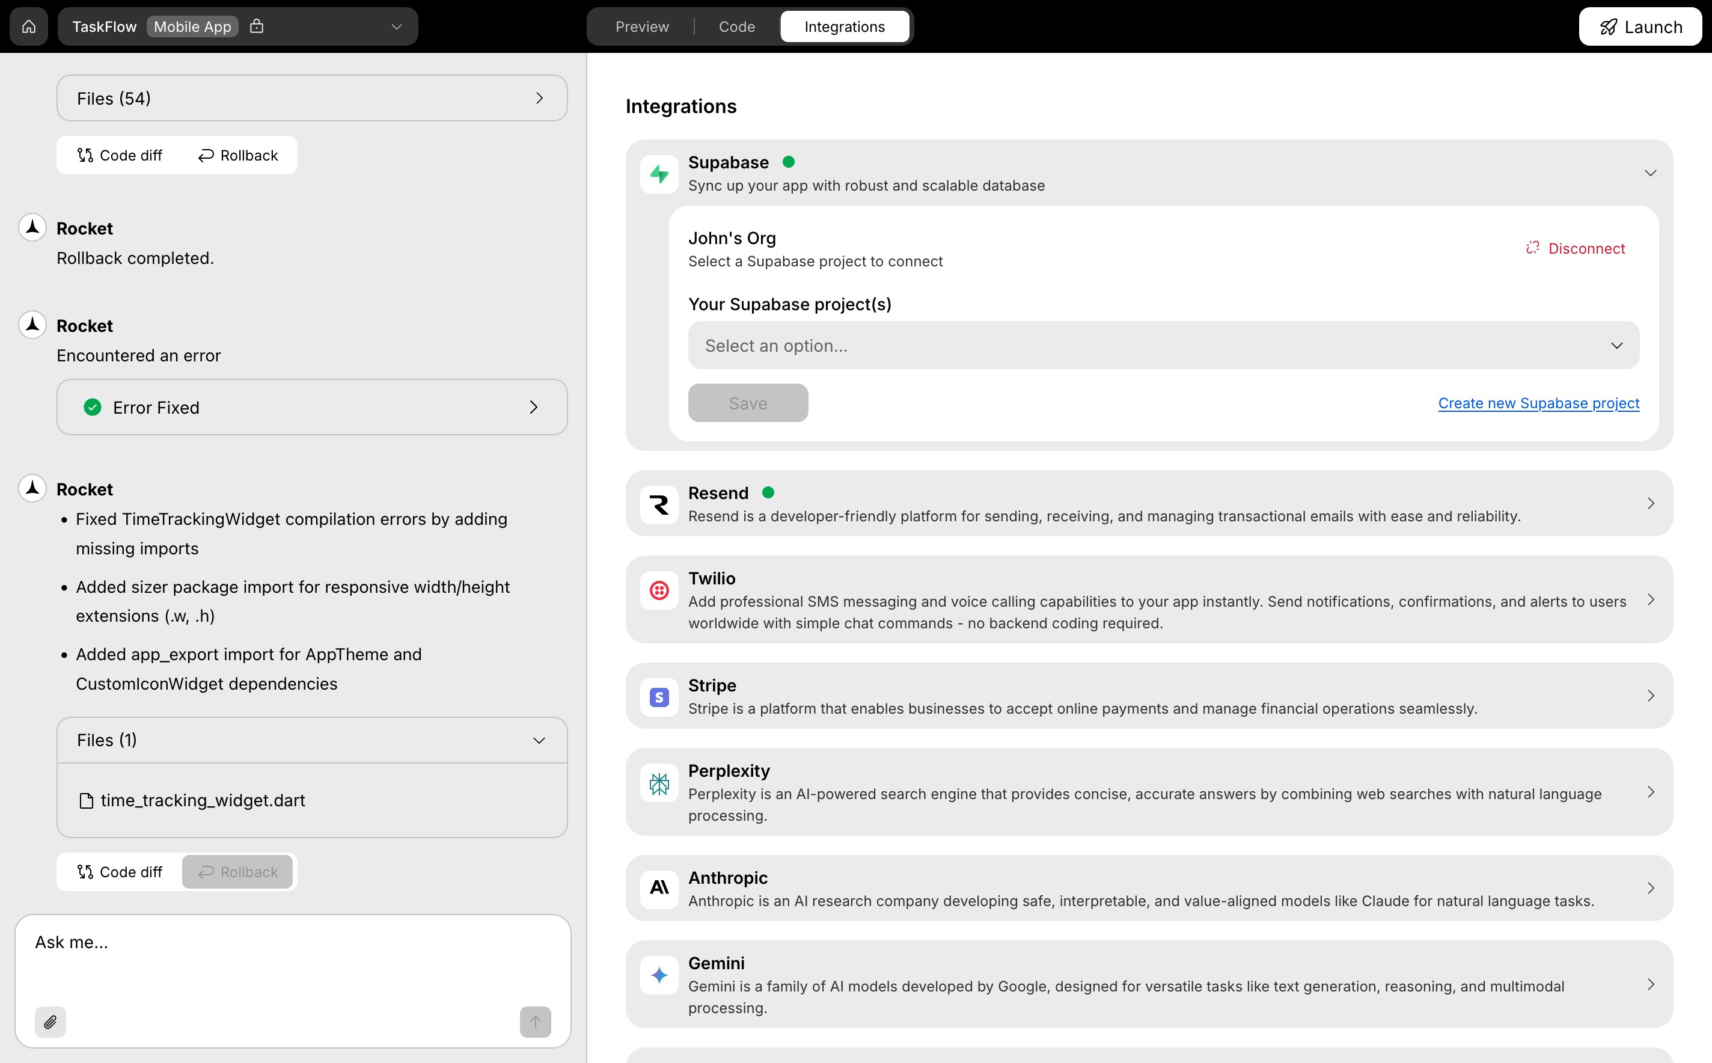
Task: Click the Home icon in the top bar
Action: pos(28,26)
